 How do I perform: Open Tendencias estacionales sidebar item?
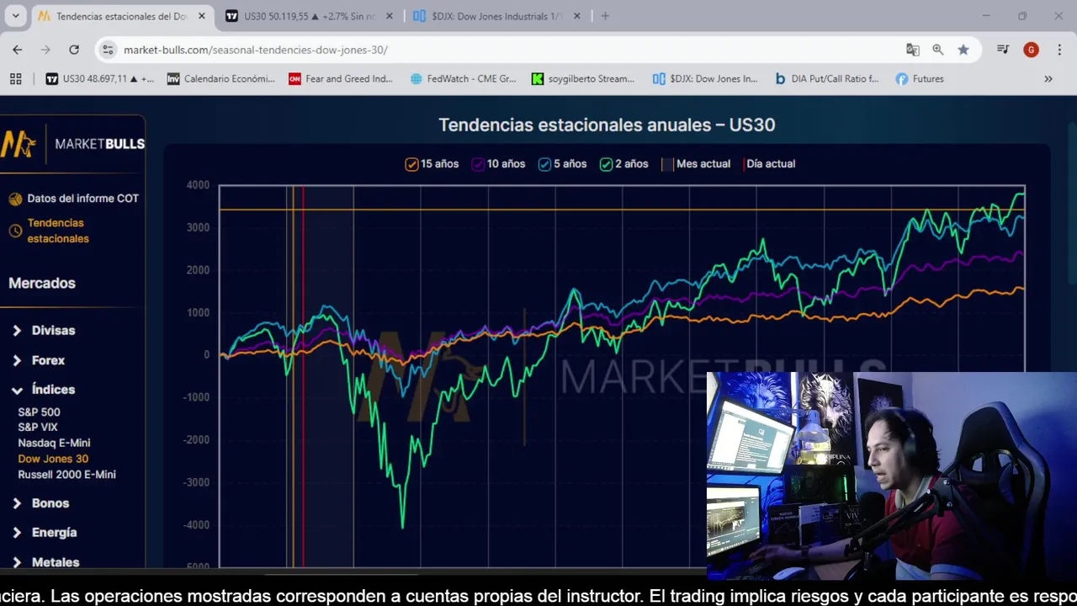pos(58,231)
